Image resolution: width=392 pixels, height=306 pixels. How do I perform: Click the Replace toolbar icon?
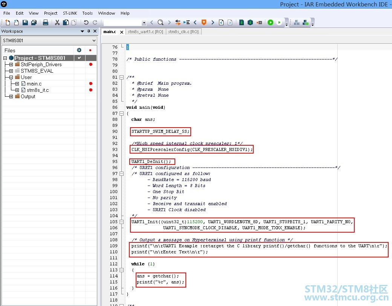pyautogui.click(x=178, y=23)
